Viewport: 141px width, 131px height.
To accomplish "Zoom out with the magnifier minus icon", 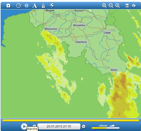I will 111,6.
